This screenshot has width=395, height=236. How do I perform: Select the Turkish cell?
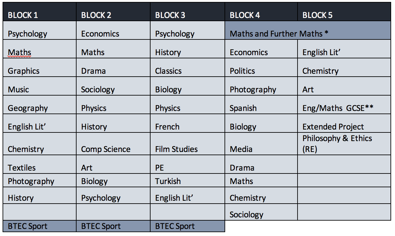(x=168, y=181)
